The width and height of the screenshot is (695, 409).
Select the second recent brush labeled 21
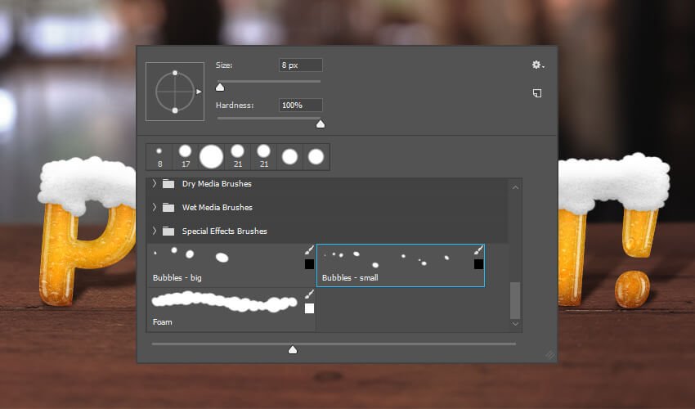264,157
